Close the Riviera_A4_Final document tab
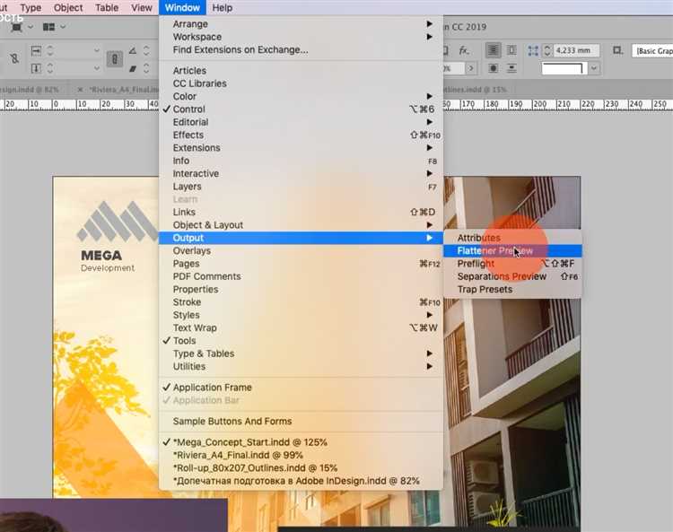 81,90
